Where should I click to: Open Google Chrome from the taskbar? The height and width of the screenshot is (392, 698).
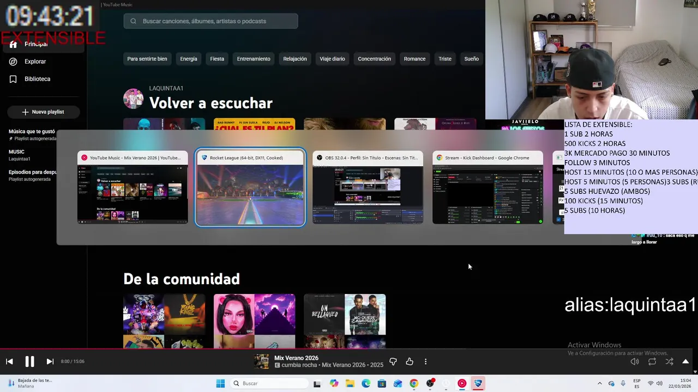pos(414,383)
